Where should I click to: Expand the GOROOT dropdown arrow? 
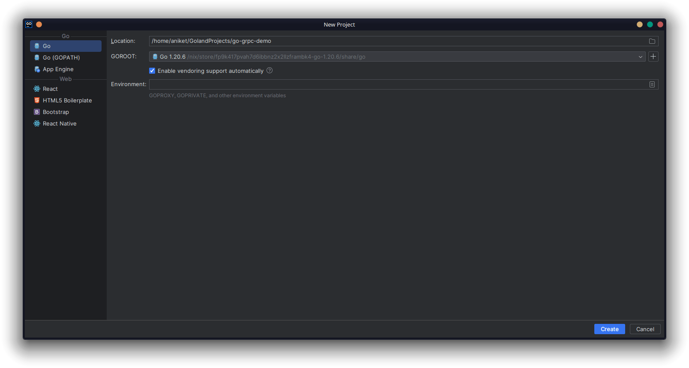(x=640, y=57)
